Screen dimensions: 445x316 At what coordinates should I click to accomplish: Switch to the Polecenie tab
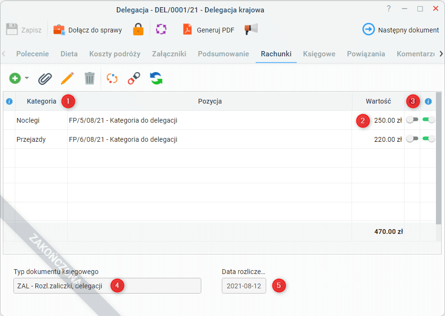coord(32,54)
